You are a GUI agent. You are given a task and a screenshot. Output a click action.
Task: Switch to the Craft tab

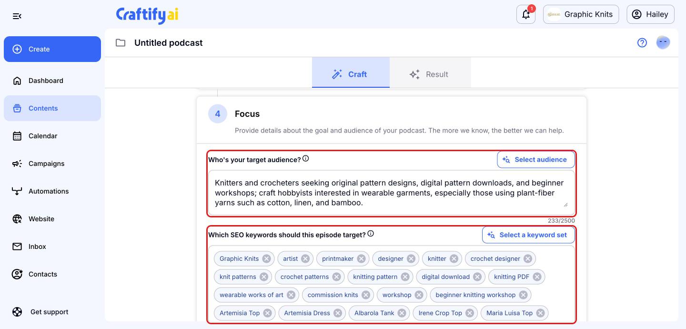coord(351,73)
